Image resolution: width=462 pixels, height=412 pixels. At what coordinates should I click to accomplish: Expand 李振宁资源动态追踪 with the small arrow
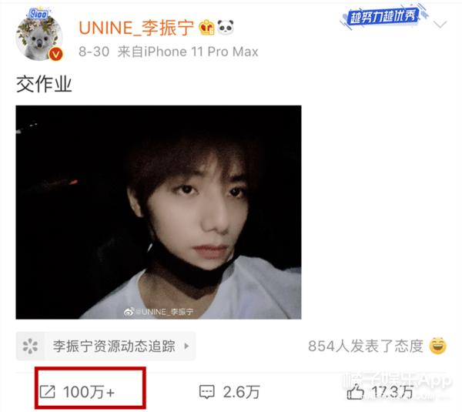(186, 346)
